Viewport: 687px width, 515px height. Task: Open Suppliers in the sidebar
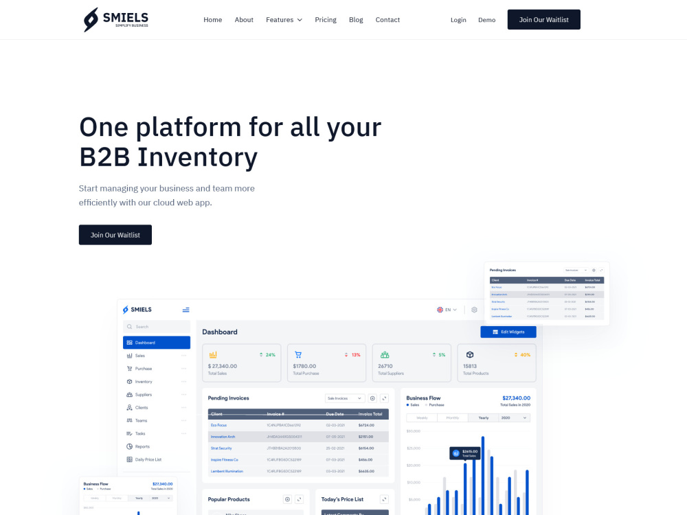144,395
